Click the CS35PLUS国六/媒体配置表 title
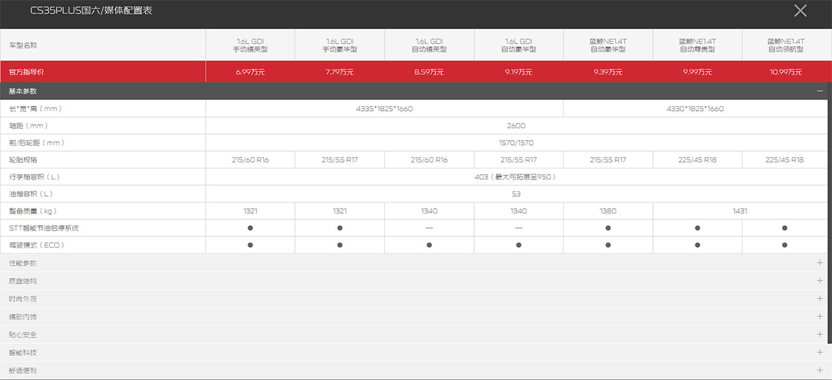Image resolution: width=832 pixels, height=380 pixels. click(x=92, y=10)
